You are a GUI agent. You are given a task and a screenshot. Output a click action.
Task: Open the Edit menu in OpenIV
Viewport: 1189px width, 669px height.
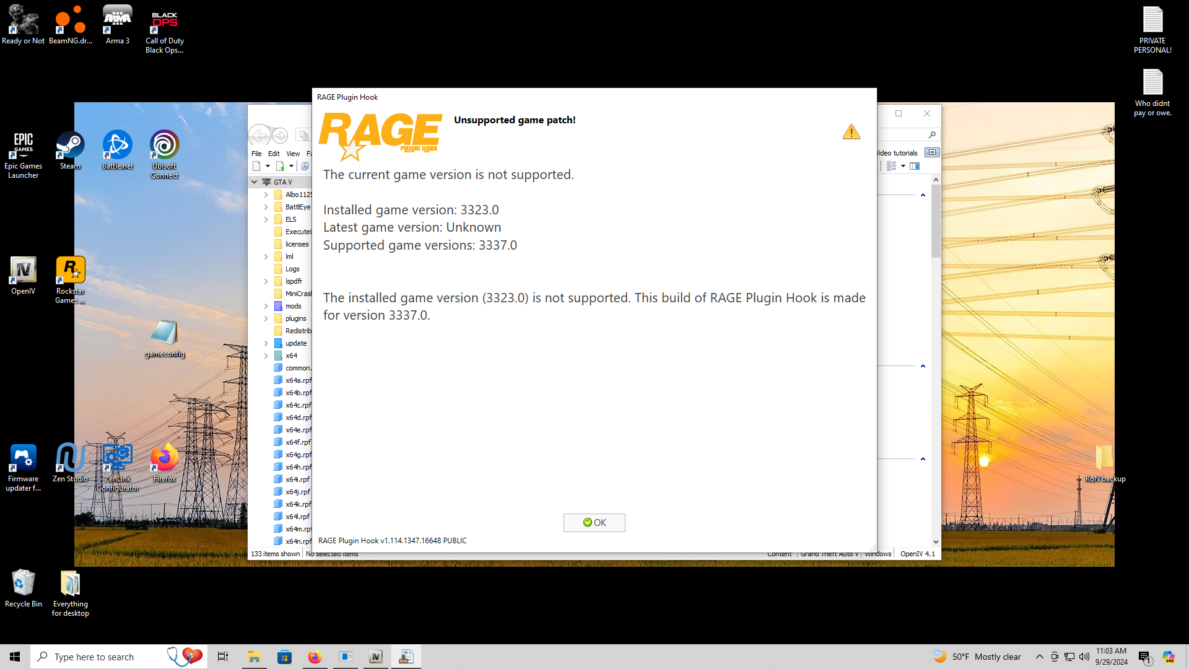coord(274,154)
